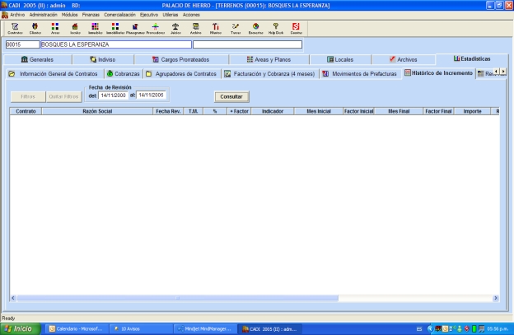This screenshot has width=514, height=335.
Task: Click the horizontal scrollbar right arrow
Action: pyautogui.click(x=495, y=298)
